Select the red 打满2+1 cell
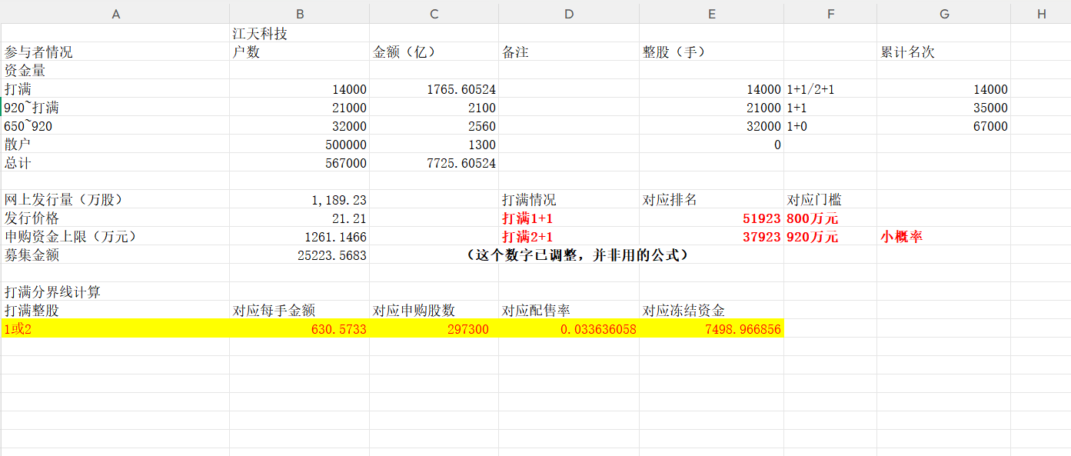This screenshot has width=1071, height=456. (569, 237)
